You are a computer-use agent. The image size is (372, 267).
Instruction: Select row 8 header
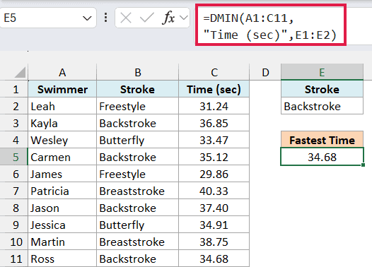tap(14, 208)
